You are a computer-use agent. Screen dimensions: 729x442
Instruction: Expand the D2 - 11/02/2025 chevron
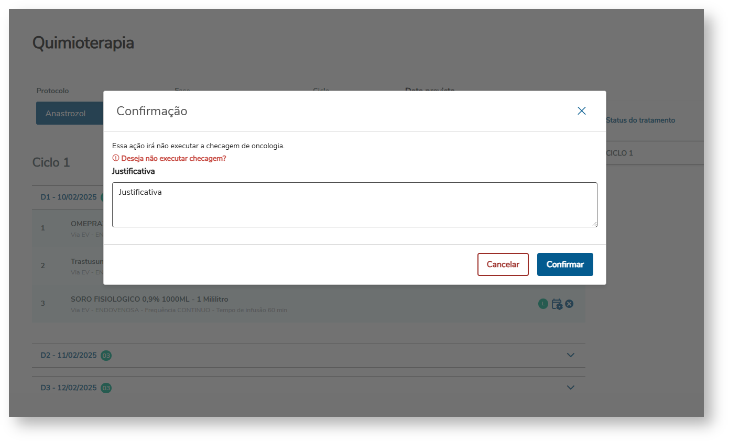point(571,356)
